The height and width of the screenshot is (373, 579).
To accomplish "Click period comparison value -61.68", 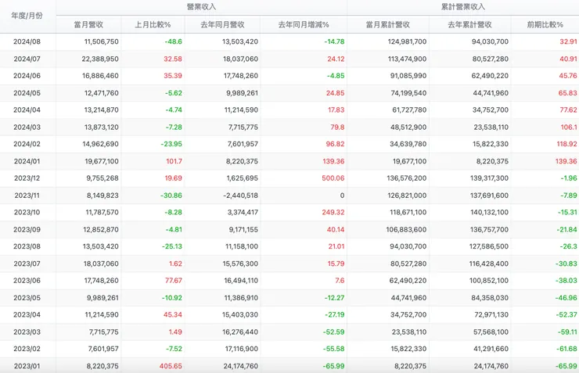I will coord(567,349).
